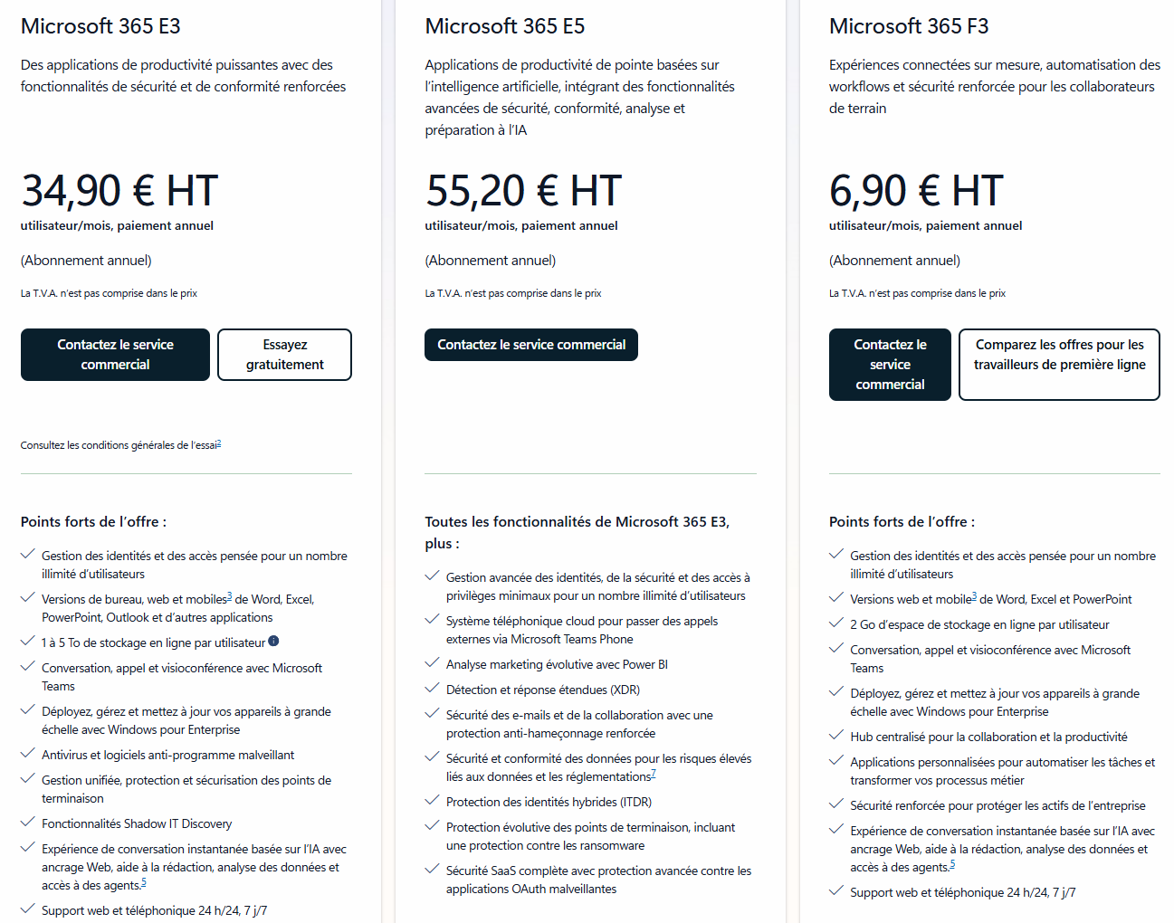Viewport: 1174px width, 923px height.
Task: Click the checkmark beside Protection des identités hybrides
Action: (433, 801)
